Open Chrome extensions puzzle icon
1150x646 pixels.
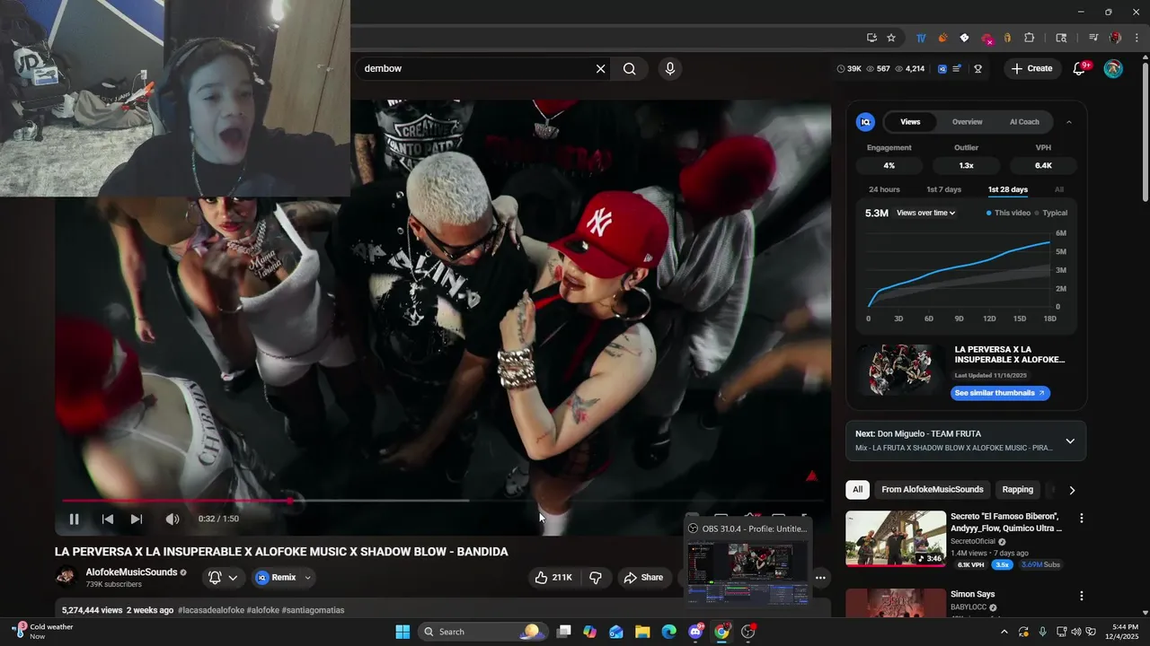[x=1030, y=38]
